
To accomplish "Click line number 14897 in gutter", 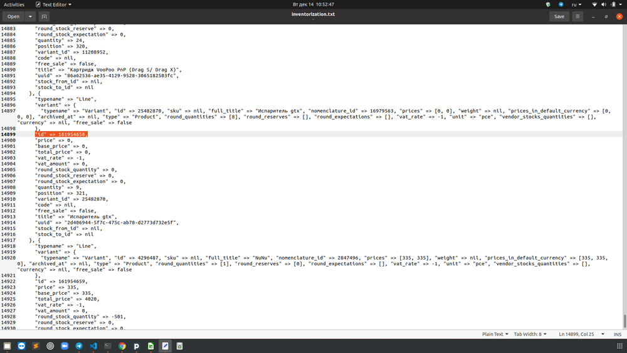I will 8,111.
